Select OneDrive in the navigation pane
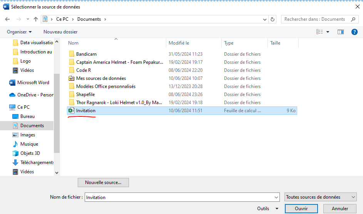 35,95
